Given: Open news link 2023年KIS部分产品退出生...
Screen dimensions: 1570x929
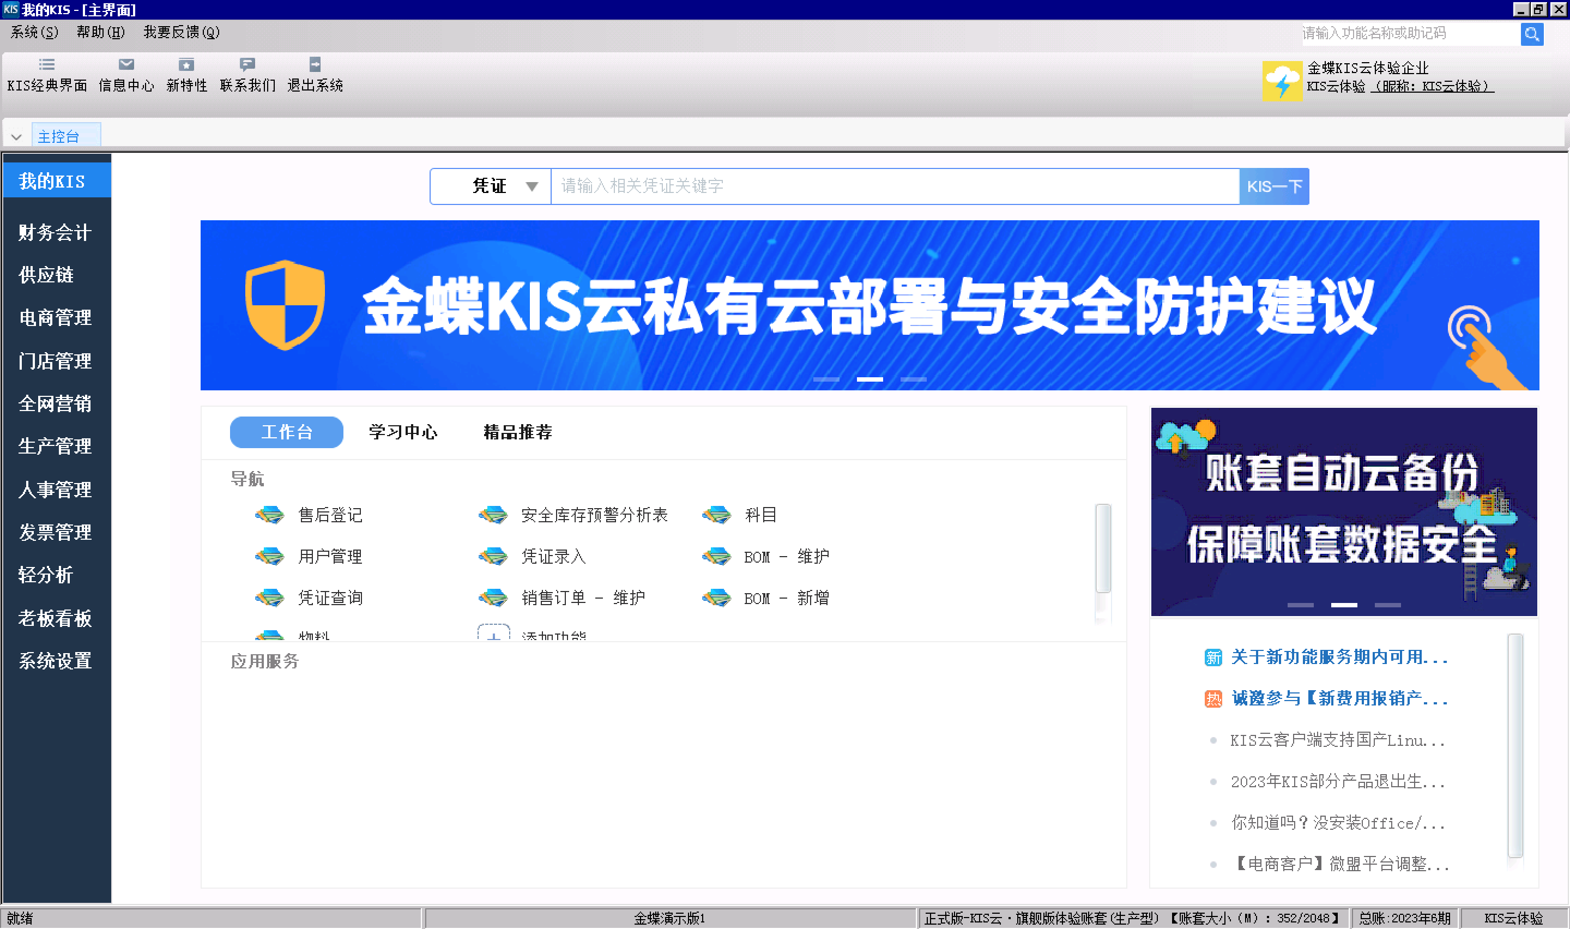Looking at the screenshot, I should pos(1338,781).
